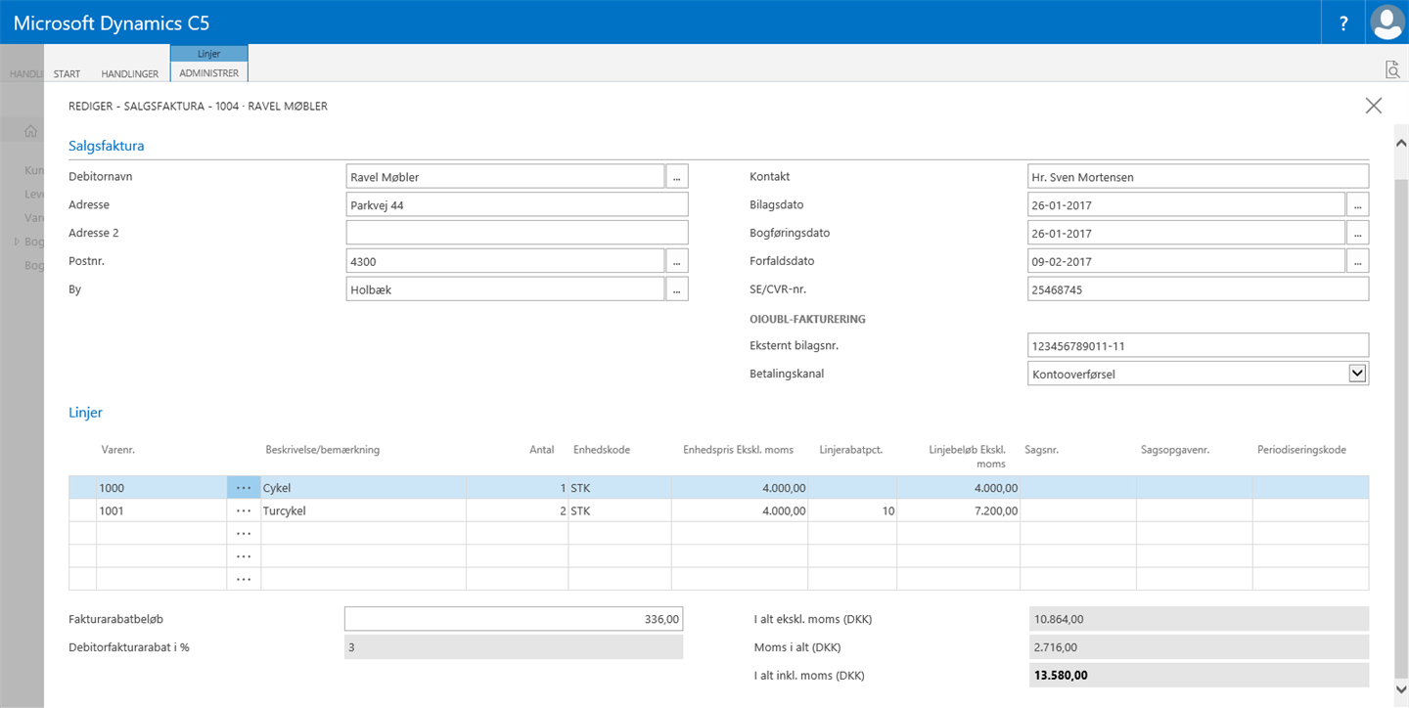The width and height of the screenshot is (1409, 708).
Task: Open date picker for Bilagsdato
Action: coord(1357,205)
